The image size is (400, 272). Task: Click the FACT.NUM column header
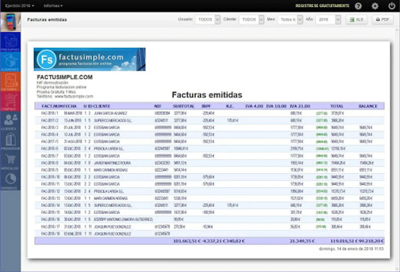(x=52, y=106)
